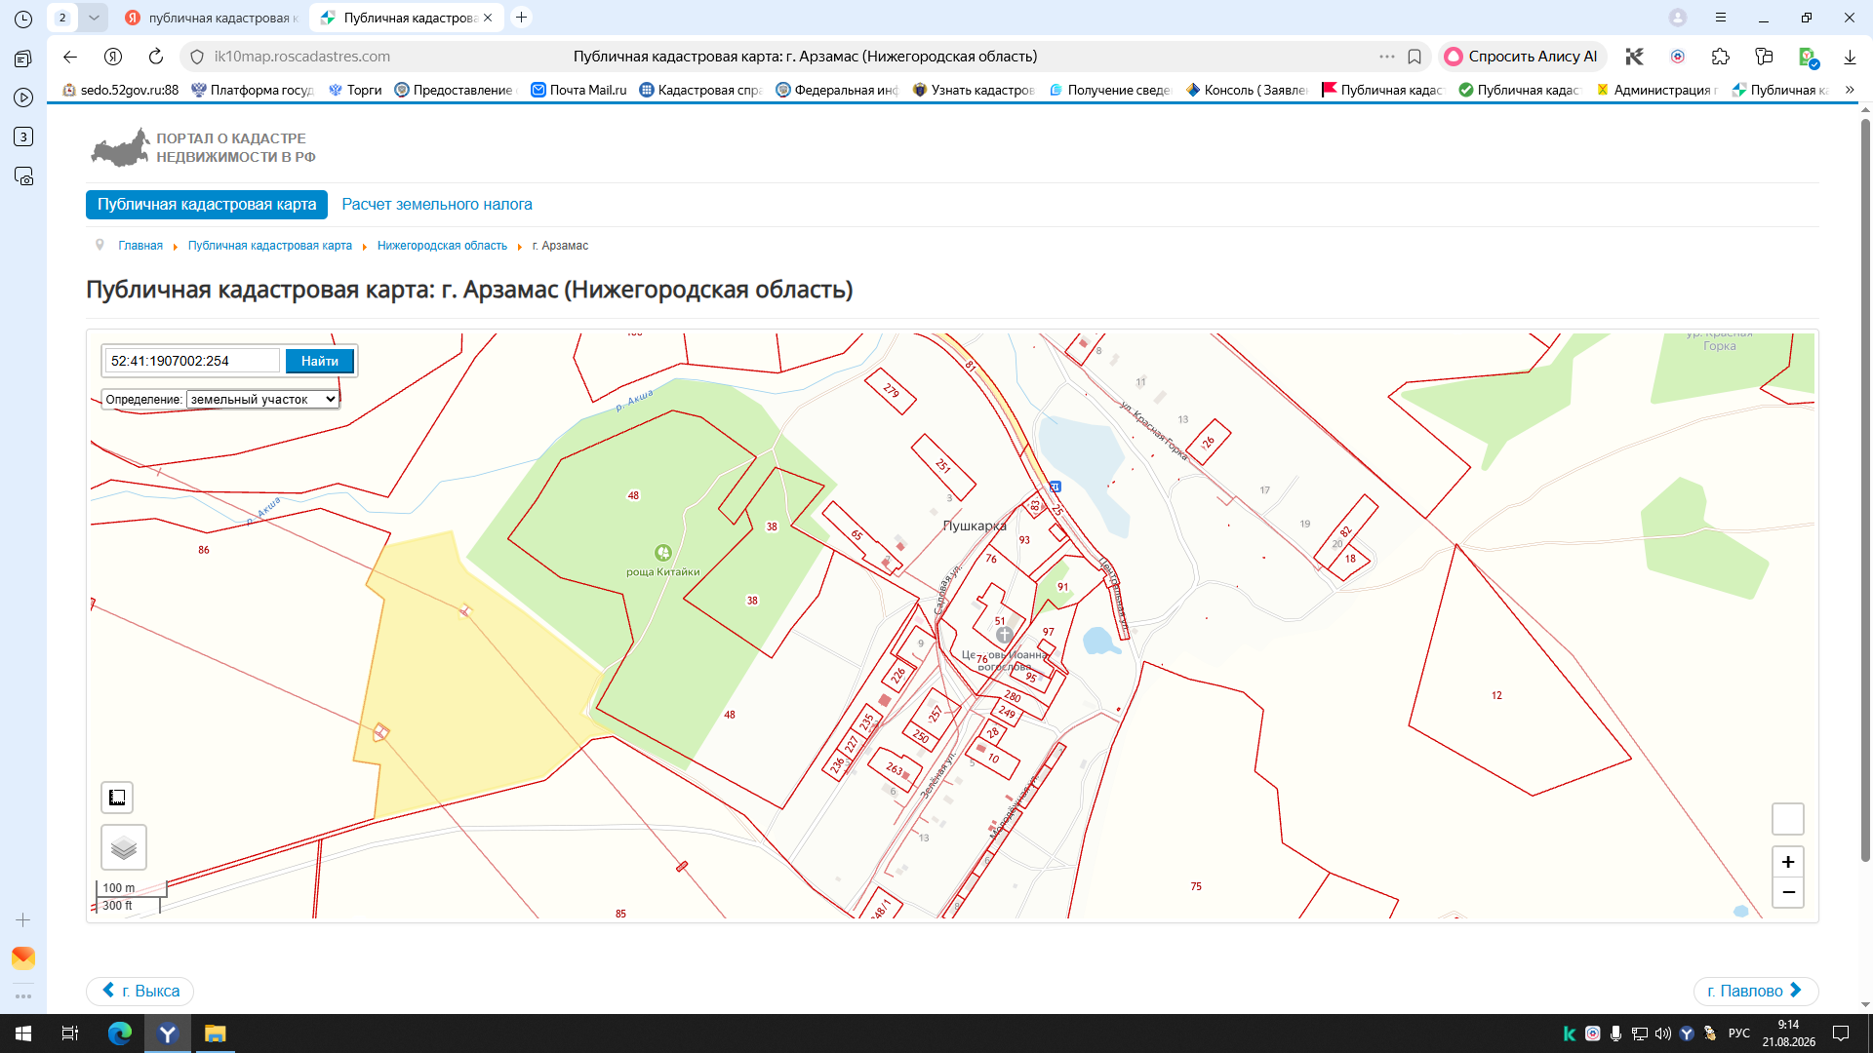1873x1053 pixels.
Task: Zoom out the cadastral map
Action: point(1787,892)
